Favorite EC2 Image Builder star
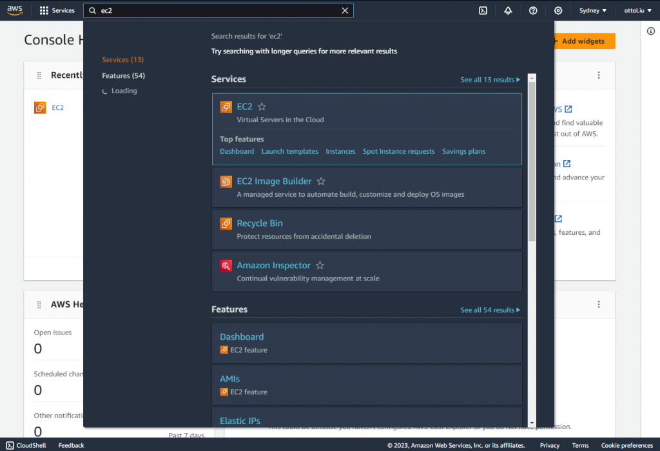The height and width of the screenshot is (451, 660). pos(321,181)
